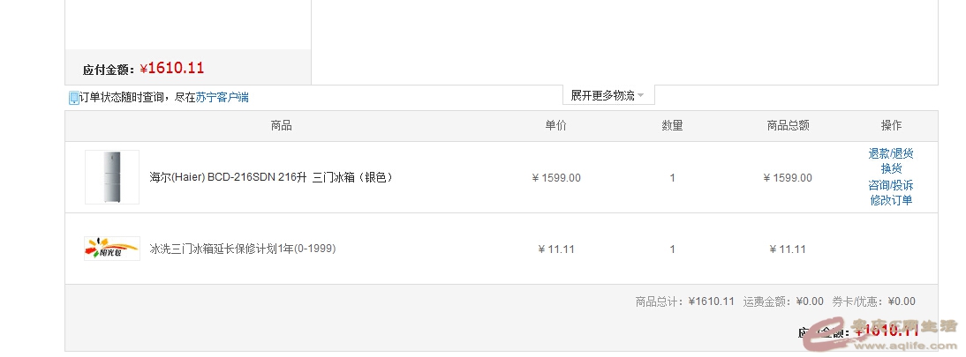Click the Haier fridge unit price ¥1599.00
The image size is (966, 357).
point(556,178)
